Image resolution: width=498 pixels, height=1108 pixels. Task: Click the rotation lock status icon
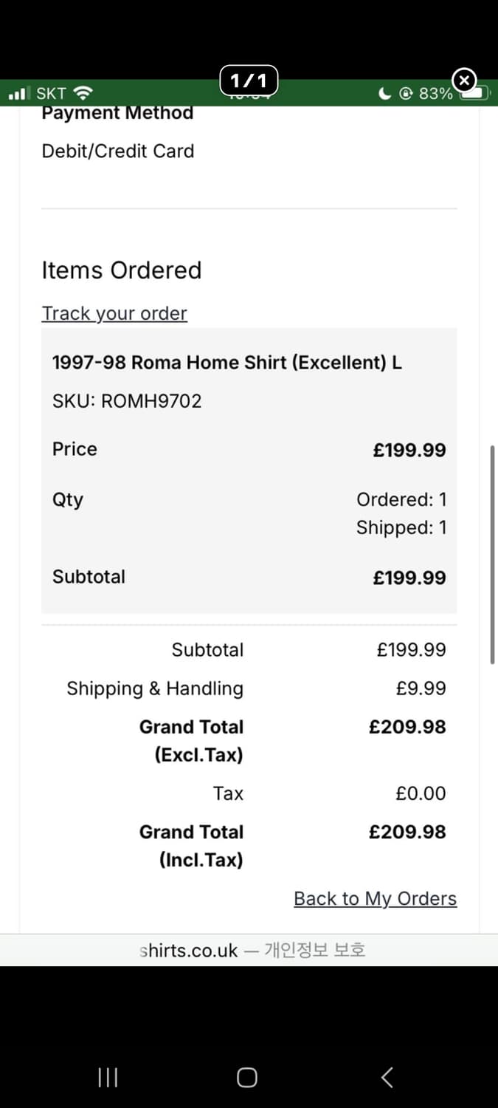coord(405,94)
